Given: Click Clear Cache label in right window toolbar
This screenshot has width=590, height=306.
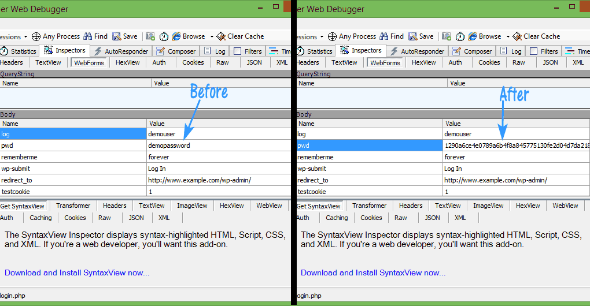Looking at the screenshot, I should click(542, 36).
